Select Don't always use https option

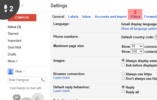tap(123, 78)
